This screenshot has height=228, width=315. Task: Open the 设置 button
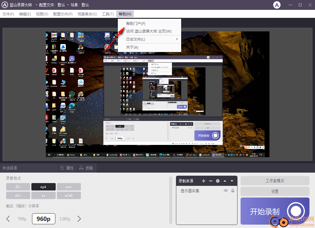(275, 191)
